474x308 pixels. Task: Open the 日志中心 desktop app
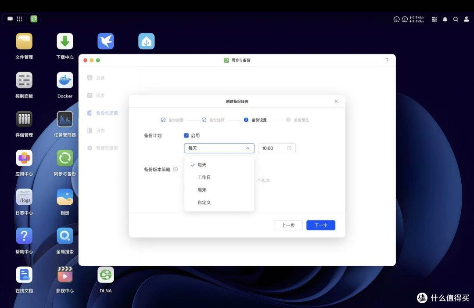[24, 197]
